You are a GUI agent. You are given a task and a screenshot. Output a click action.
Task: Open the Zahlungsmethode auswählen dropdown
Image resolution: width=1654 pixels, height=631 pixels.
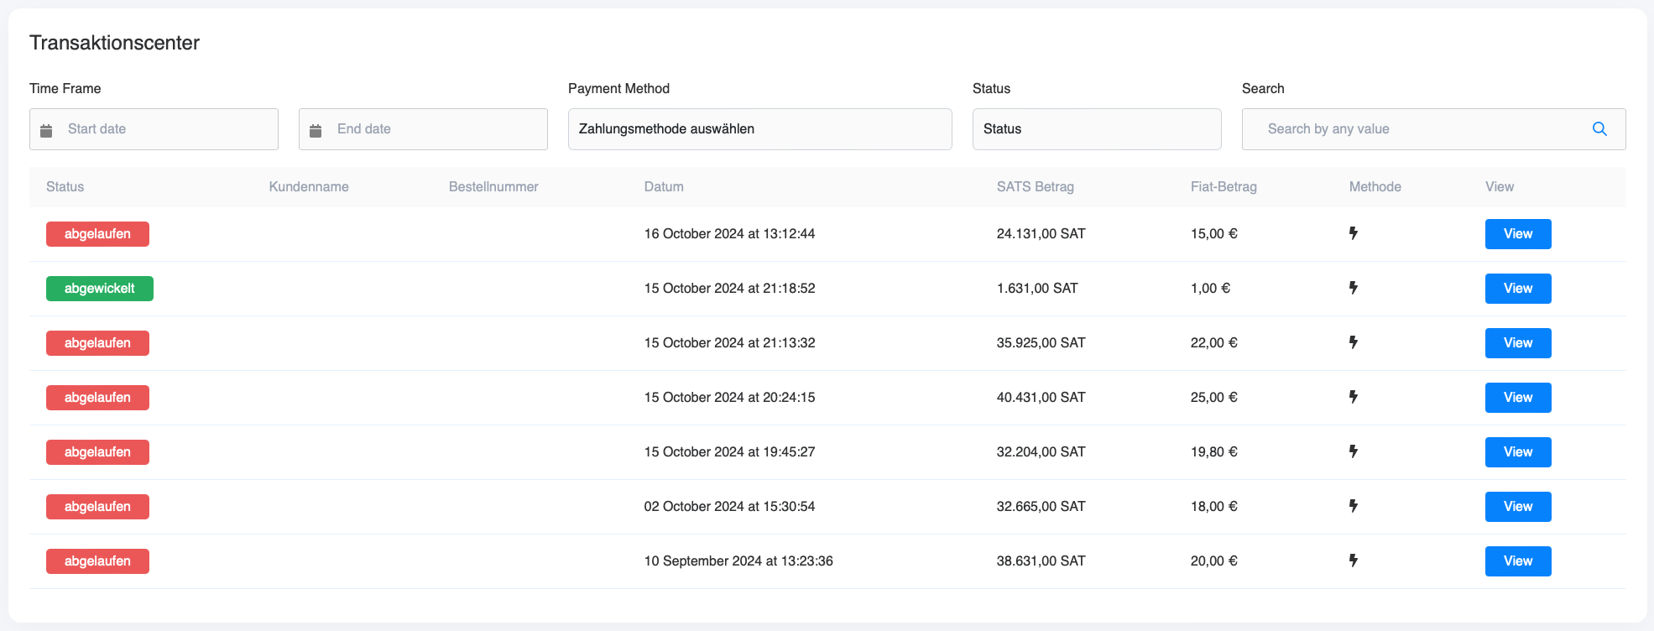(x=759, y=129)
